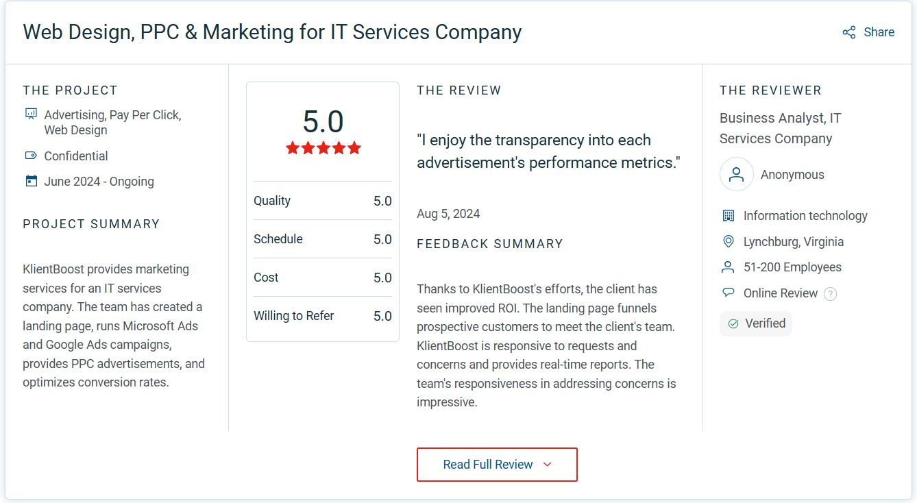The height and width of the screenshot is (503, 917).
Task: Click the chevron next to Read Full Review
Action: click(x=547, y=464)
